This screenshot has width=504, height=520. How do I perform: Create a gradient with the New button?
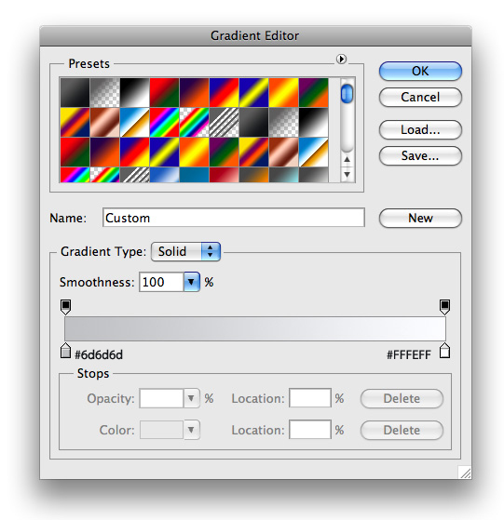[420, 218]
